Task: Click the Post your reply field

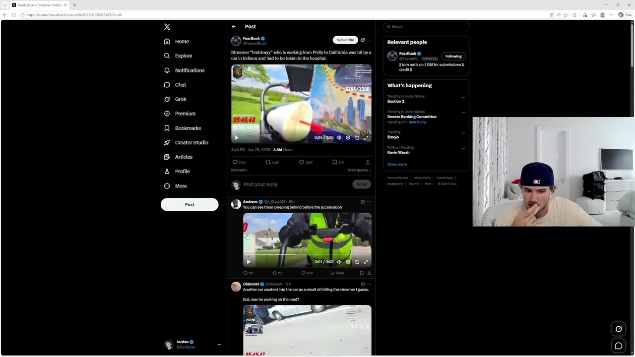Action: tap(296, 184)
